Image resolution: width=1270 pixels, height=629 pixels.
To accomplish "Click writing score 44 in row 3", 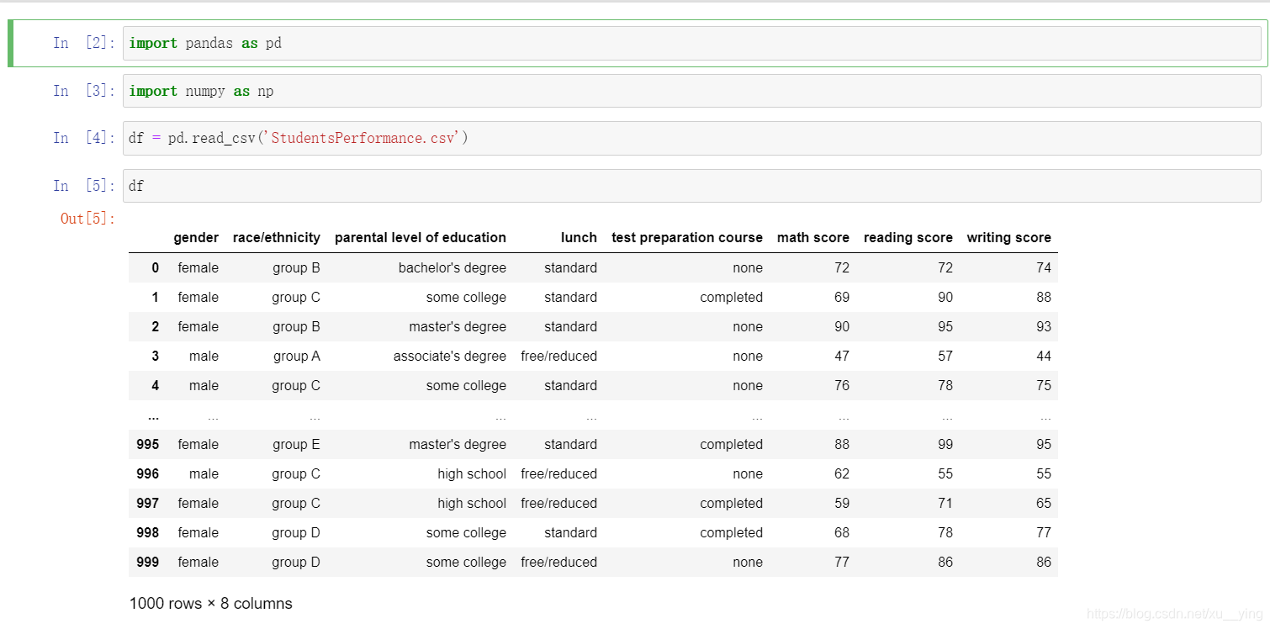I will click(1044, 357).
